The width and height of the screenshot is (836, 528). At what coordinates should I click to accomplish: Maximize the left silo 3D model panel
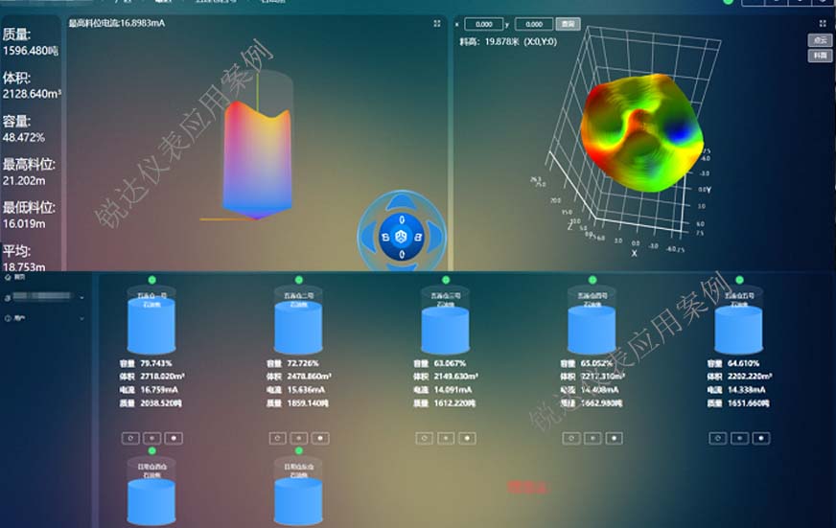coord(437,23)
